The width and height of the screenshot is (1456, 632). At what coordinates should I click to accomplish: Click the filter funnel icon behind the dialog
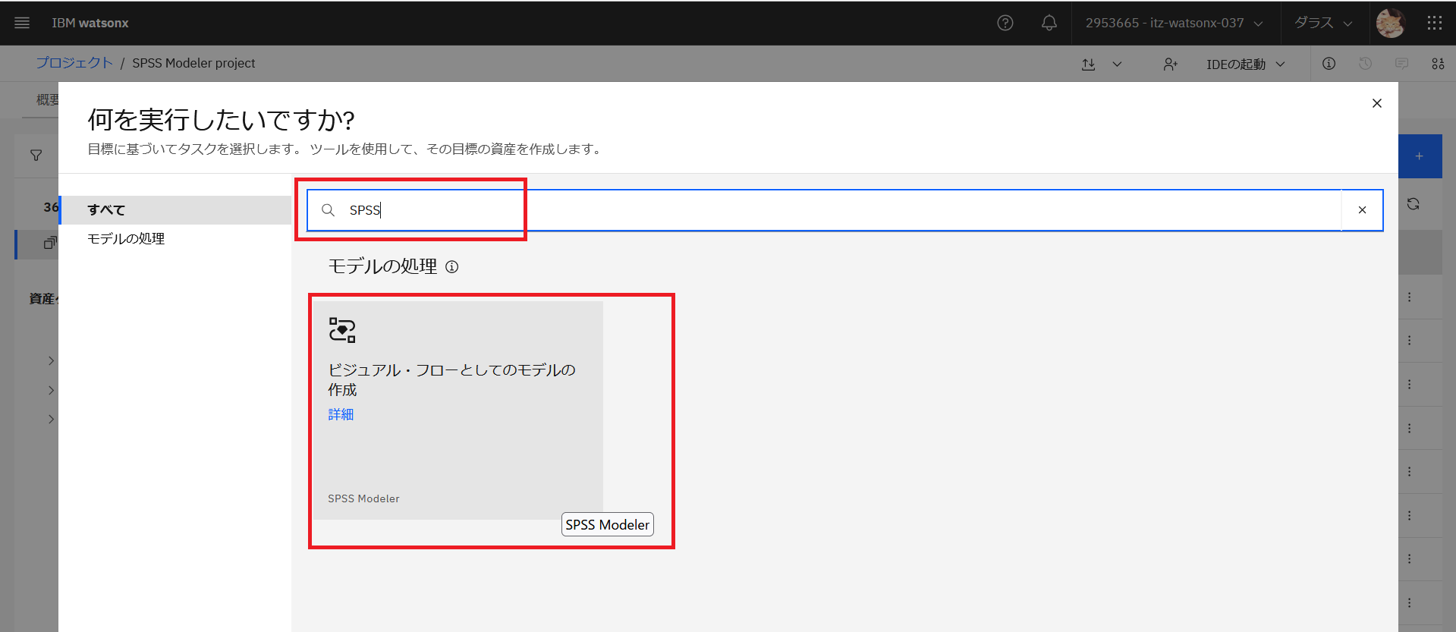tap(36, 155)
